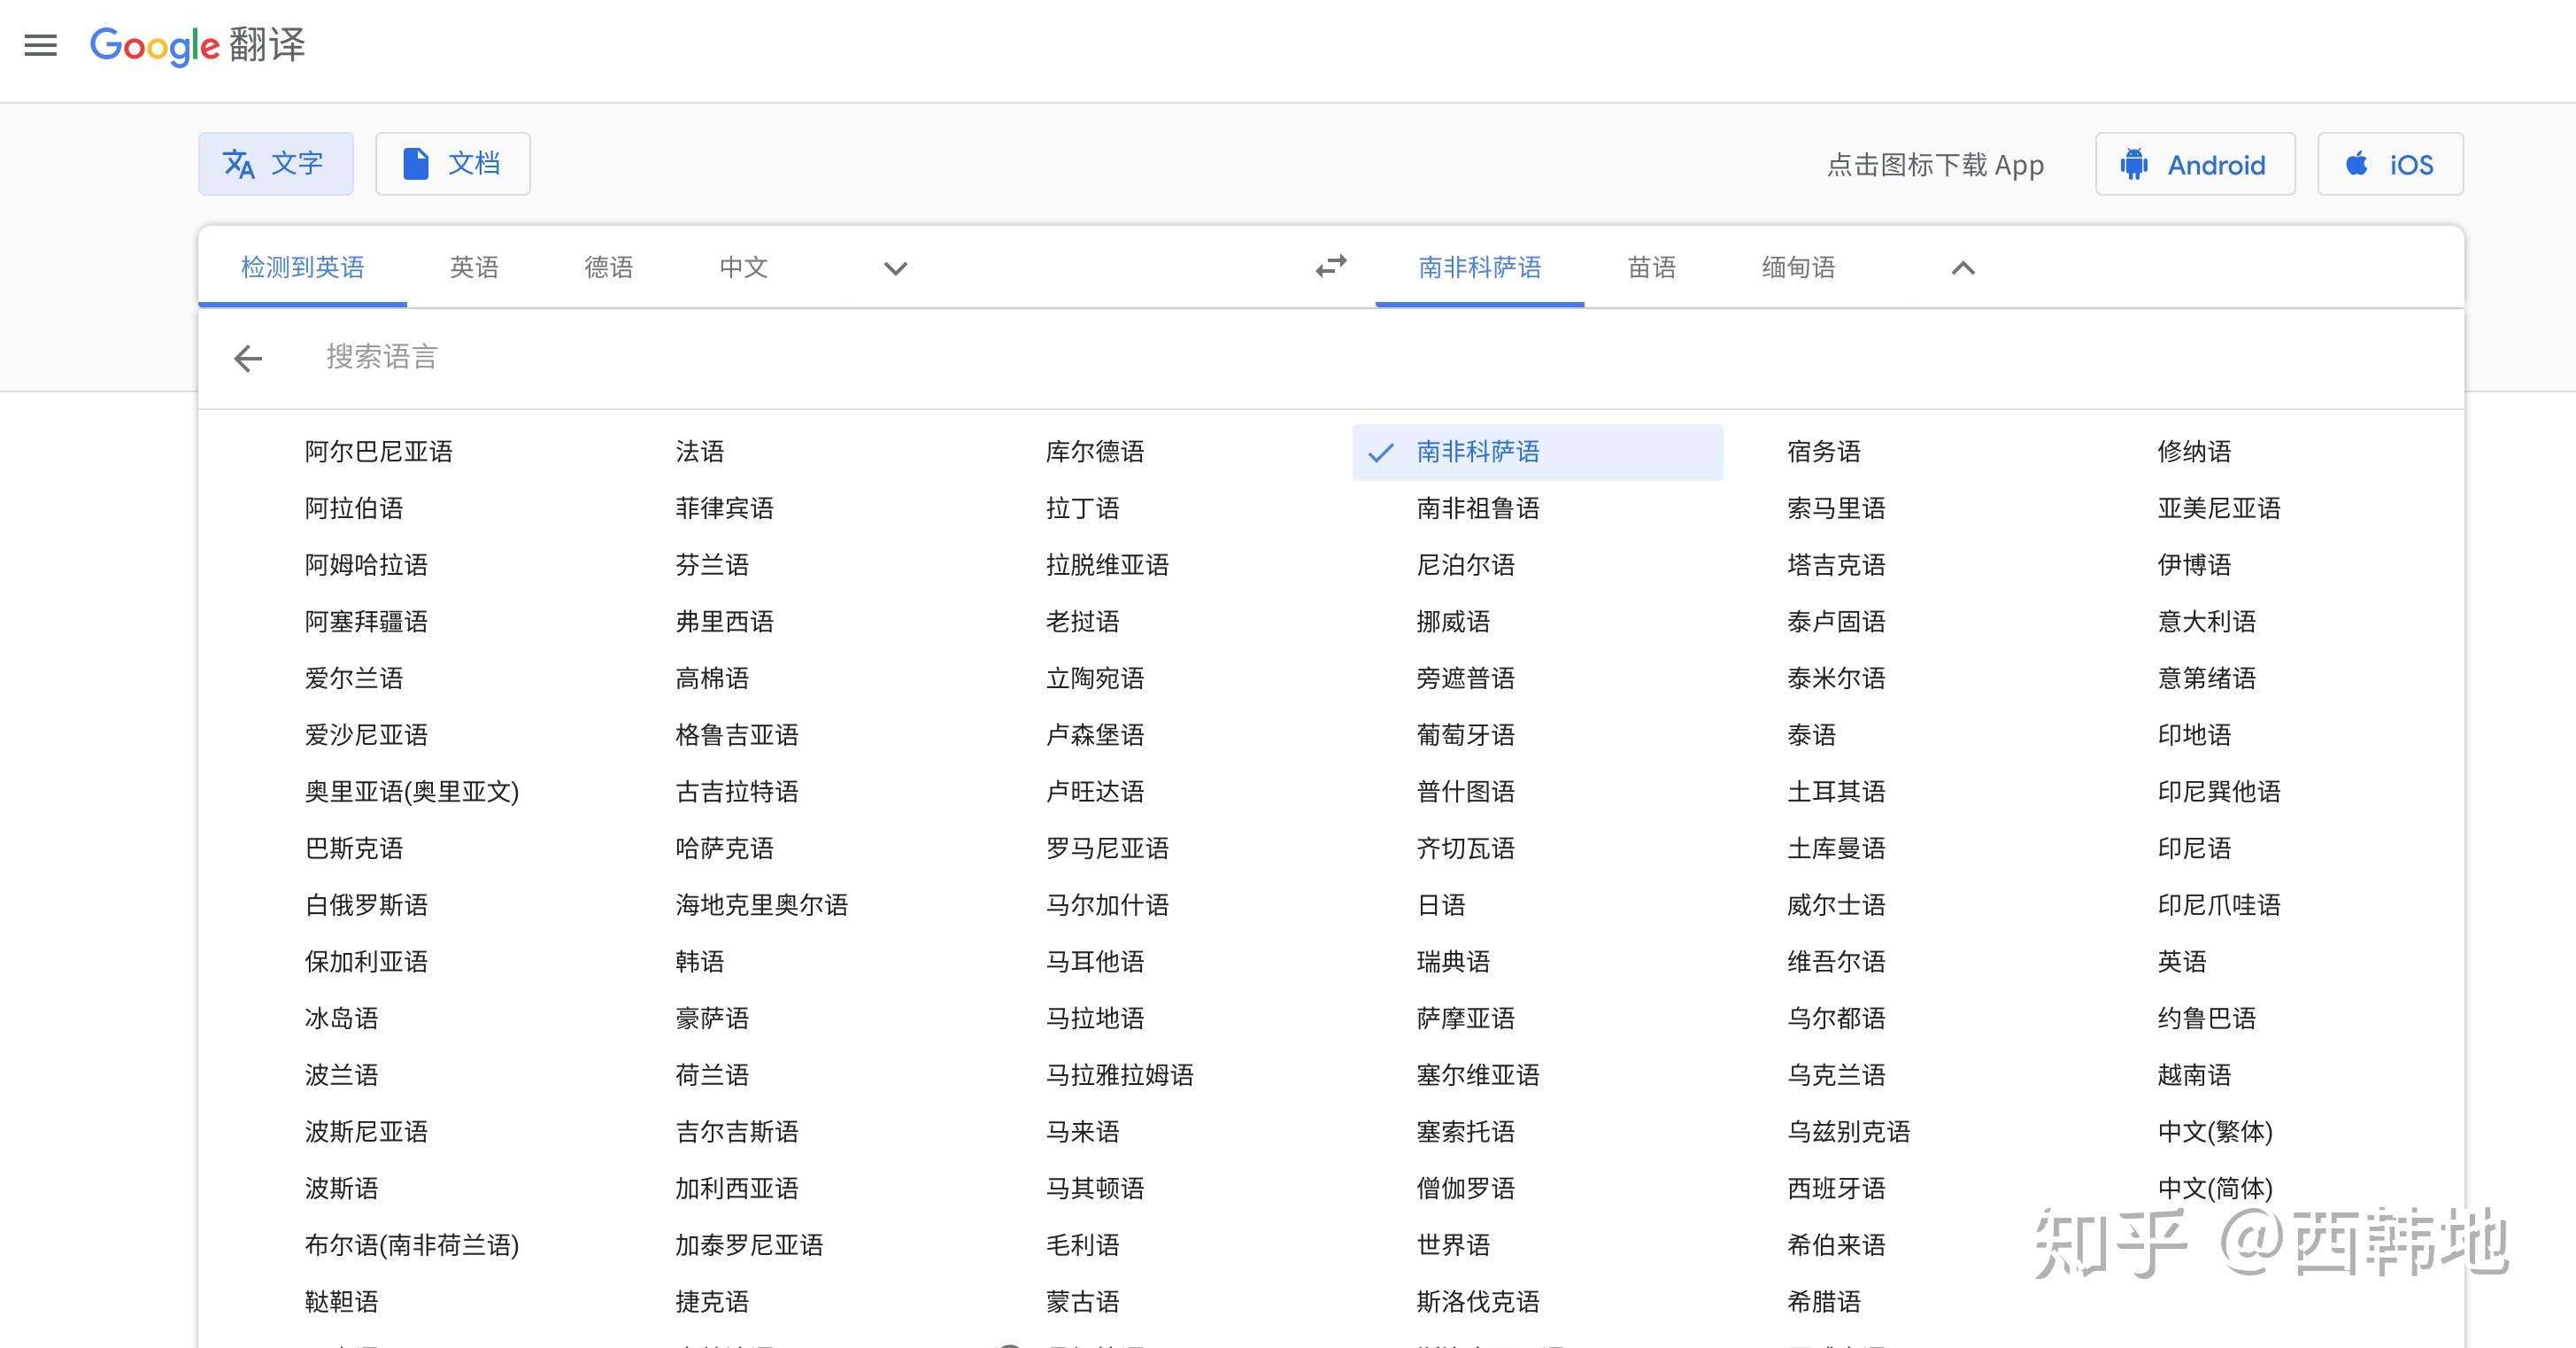Select 缅甸语 target language tab
Screen dimensions: 2576x1348
click(x=1799, y=267)
